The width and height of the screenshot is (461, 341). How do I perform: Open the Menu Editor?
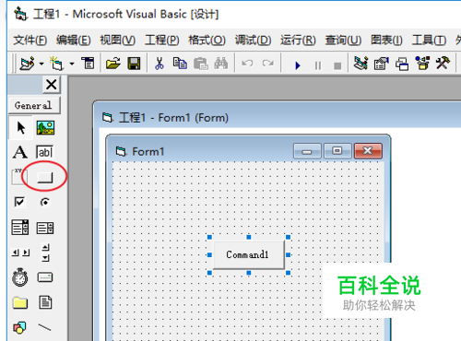(88, 64)
